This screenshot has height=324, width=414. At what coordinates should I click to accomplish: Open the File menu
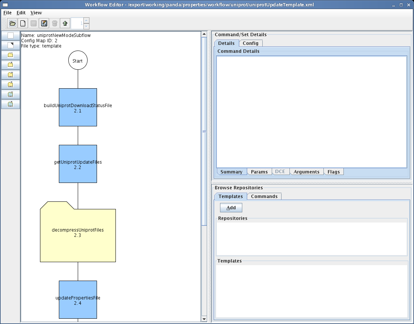coord(8,13)
